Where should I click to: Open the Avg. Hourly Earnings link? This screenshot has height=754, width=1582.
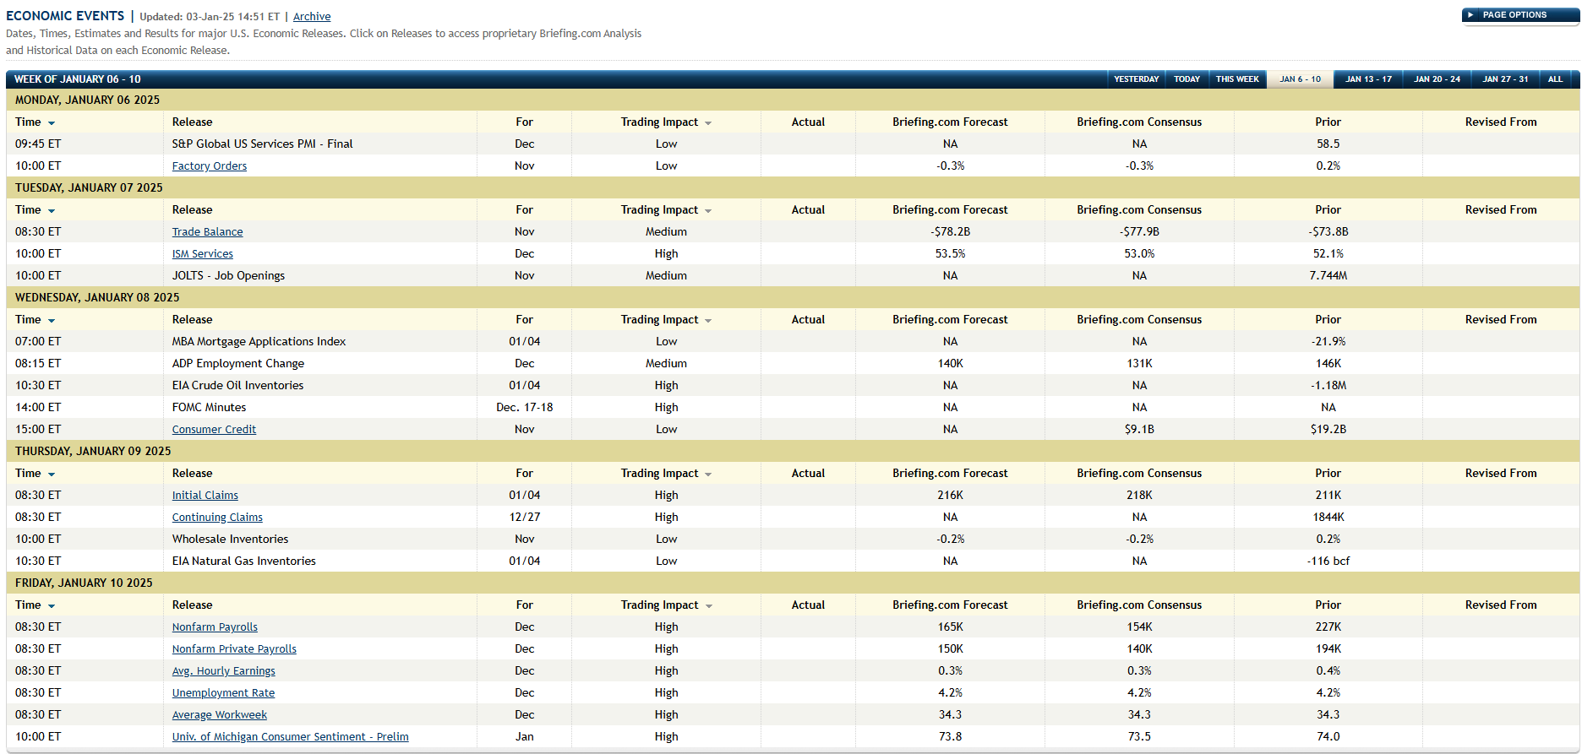pos(224,671)
